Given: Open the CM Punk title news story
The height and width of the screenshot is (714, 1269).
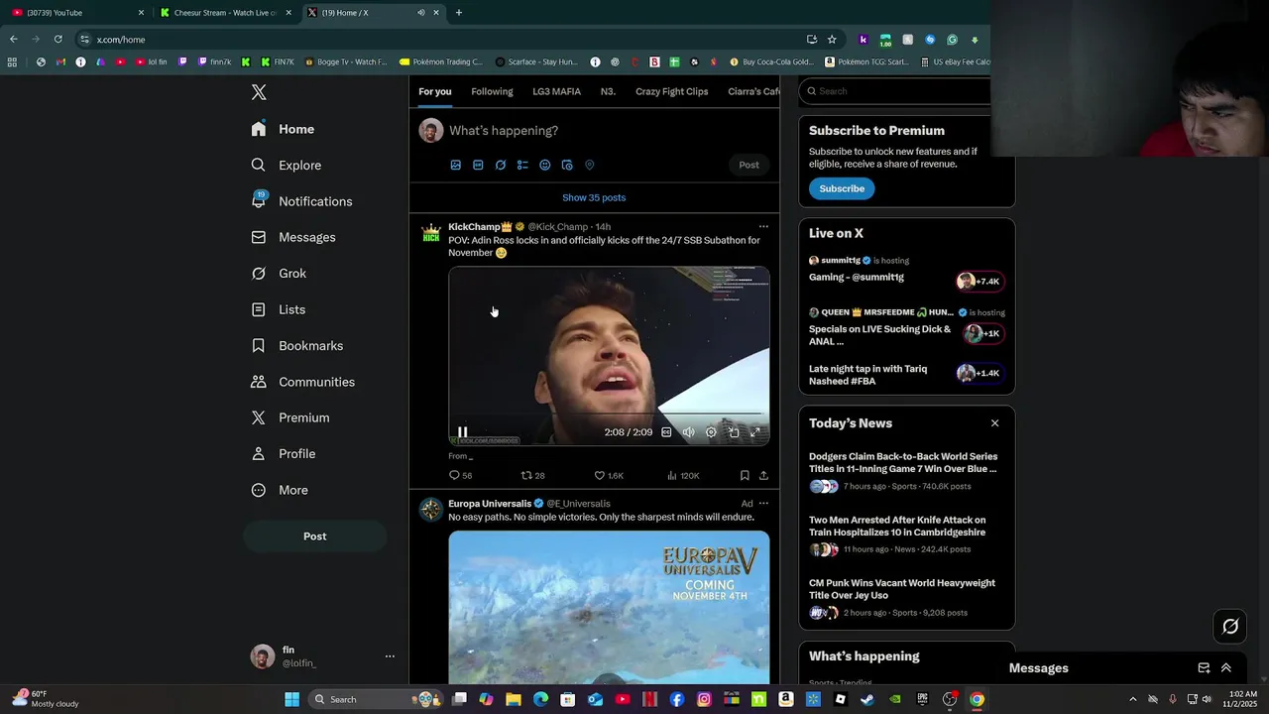Looking at the screenshot, I should click(x=907, y=597).
